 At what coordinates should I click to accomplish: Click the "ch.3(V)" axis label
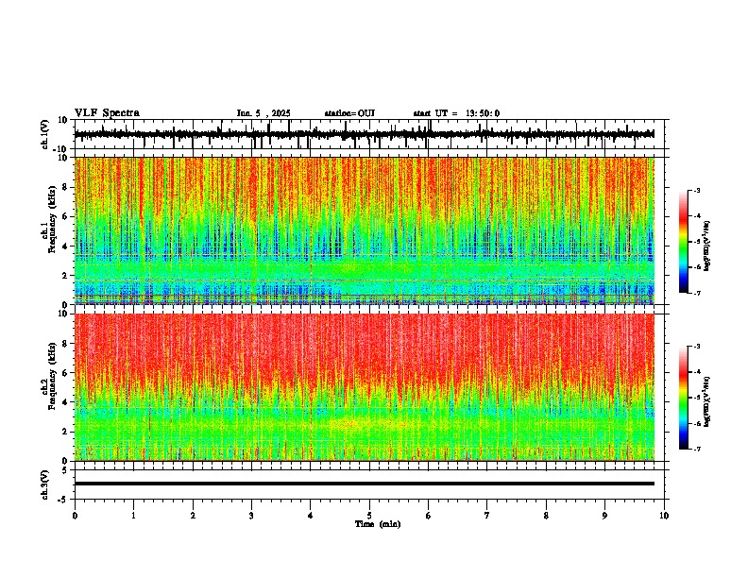tap(45, 484)
